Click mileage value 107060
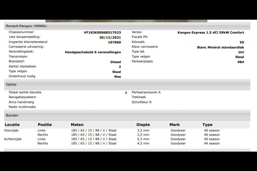The height and width of the screenshot is (171, 257). pyautogui.click(x=115, y=42)
